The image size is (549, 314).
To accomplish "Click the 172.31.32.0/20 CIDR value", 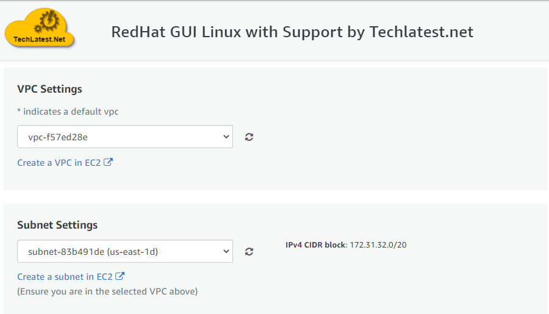I will pyautogui.click(x=378, y=245).
